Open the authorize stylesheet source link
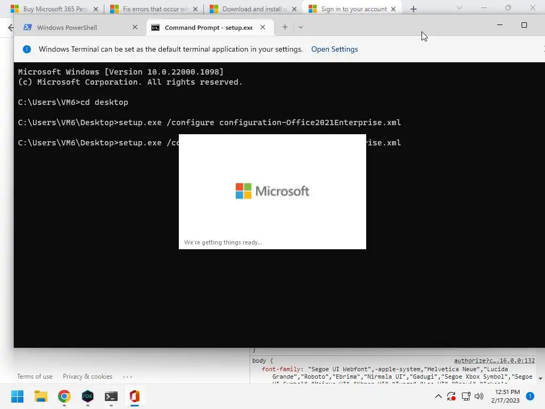The width and height of the screenshot is (545, 409). coord(494,361)
